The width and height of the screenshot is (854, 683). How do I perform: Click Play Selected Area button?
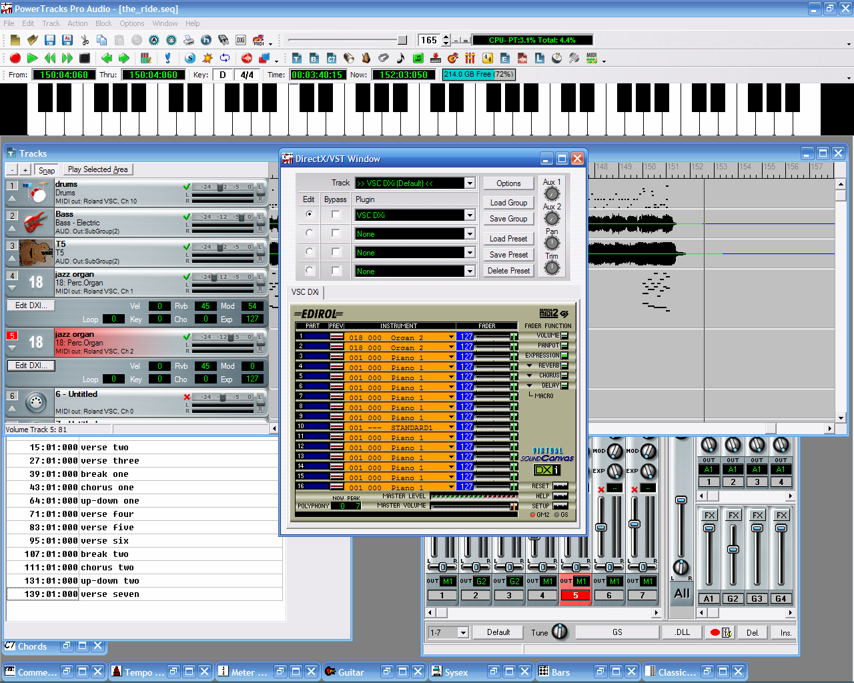[97, 169]
